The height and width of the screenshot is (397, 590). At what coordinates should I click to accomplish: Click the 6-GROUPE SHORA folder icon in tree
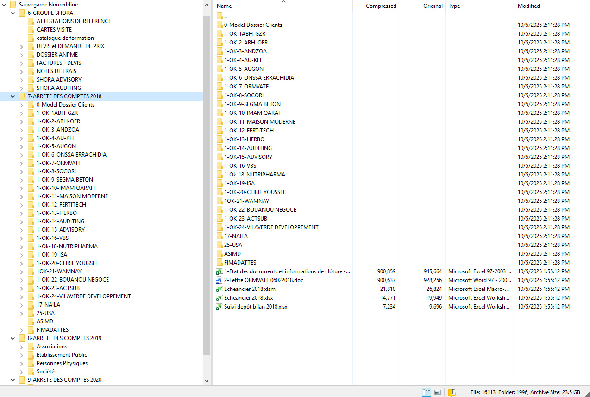point(22,13)
